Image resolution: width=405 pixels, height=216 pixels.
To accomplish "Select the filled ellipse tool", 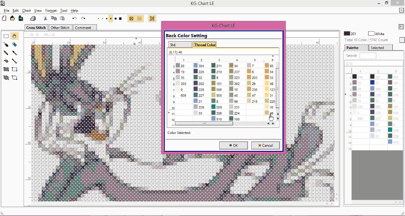I will coord(6,77).
